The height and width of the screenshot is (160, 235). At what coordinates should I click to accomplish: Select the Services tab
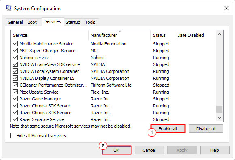(x=53, y=21)
